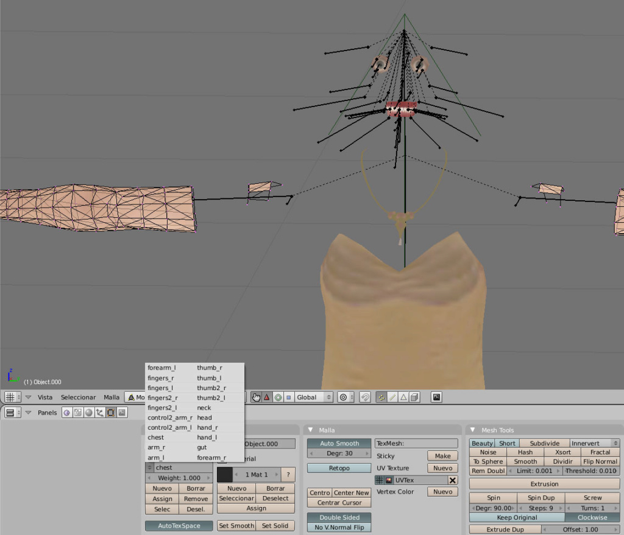Select the translate manipulator triangle icon
The width and height of the screenshot is (624, 535).
click(x=267, y=397)
